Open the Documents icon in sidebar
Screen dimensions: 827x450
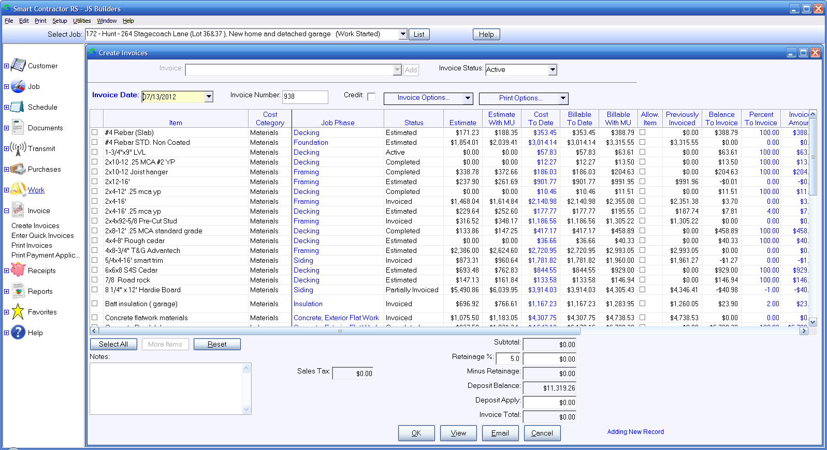tap(18, 127)
